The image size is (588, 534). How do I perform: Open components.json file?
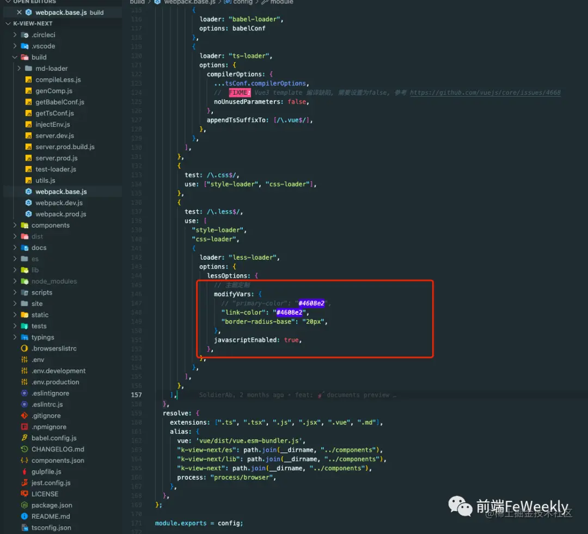click(x=58, y=461)
